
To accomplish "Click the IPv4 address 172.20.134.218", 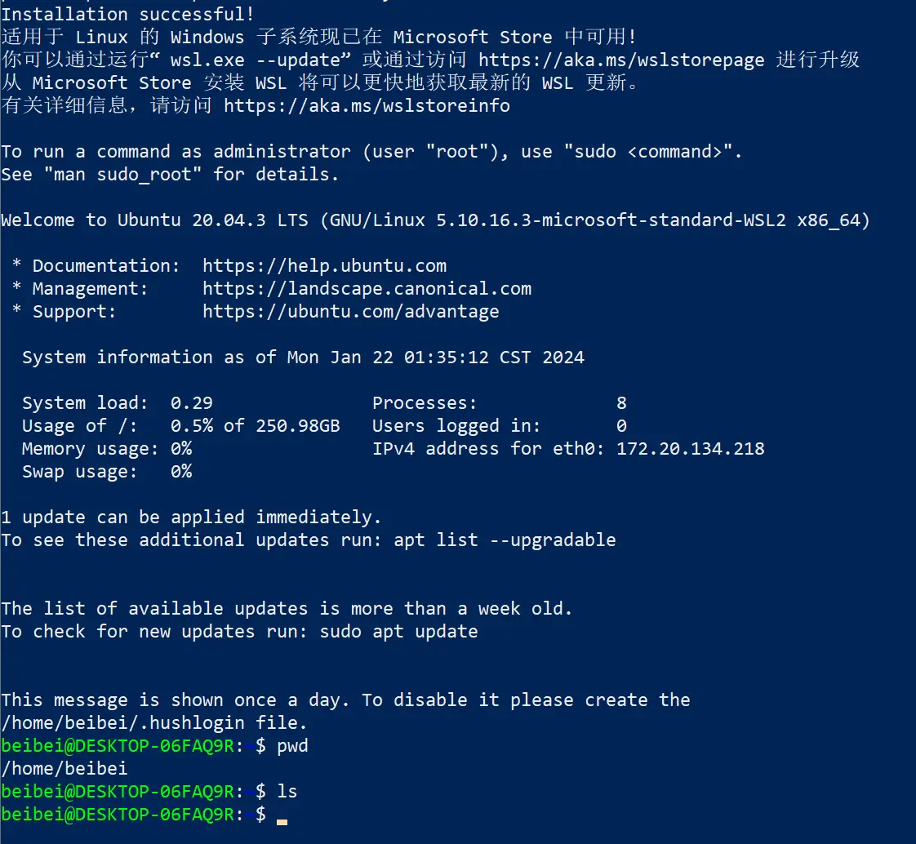I will [x=690, y=449].
